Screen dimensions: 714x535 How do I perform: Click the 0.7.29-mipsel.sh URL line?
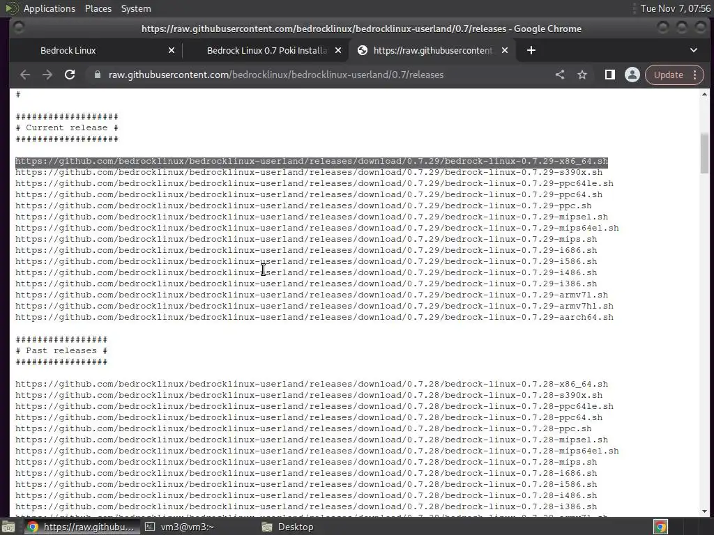(x=312, y=217)
